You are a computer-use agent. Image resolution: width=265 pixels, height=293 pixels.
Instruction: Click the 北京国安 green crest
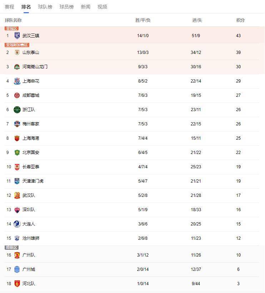(x=17, y=153)
